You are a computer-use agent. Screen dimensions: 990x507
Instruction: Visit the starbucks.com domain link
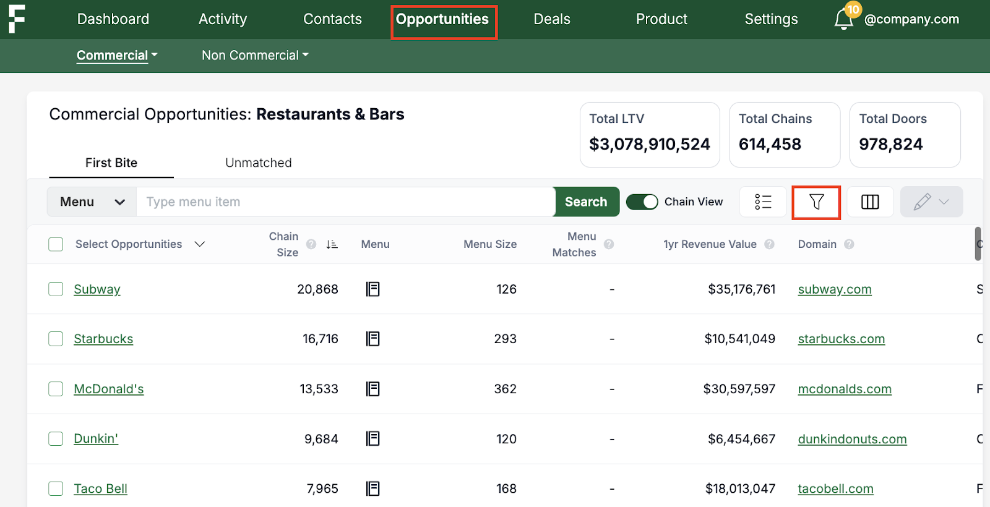pos(841,339)
